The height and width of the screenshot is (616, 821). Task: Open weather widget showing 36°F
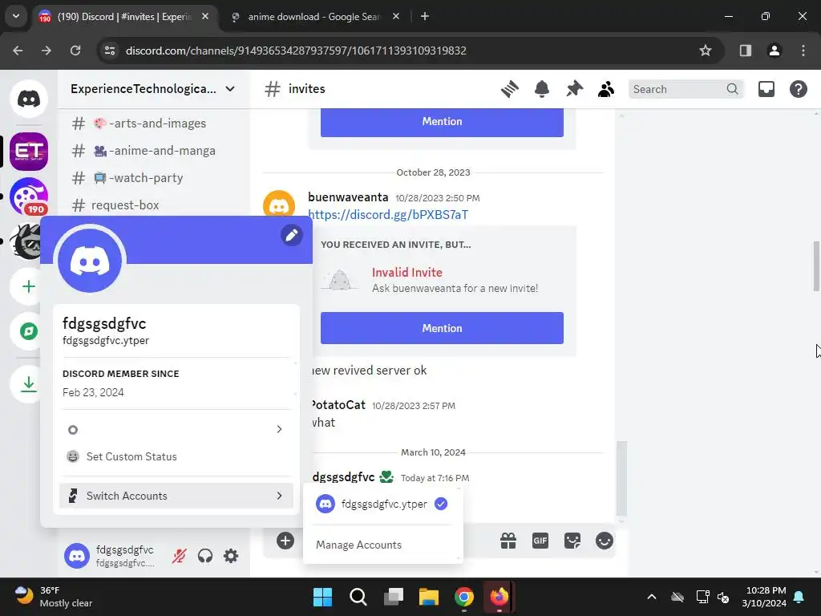point(54,597)
